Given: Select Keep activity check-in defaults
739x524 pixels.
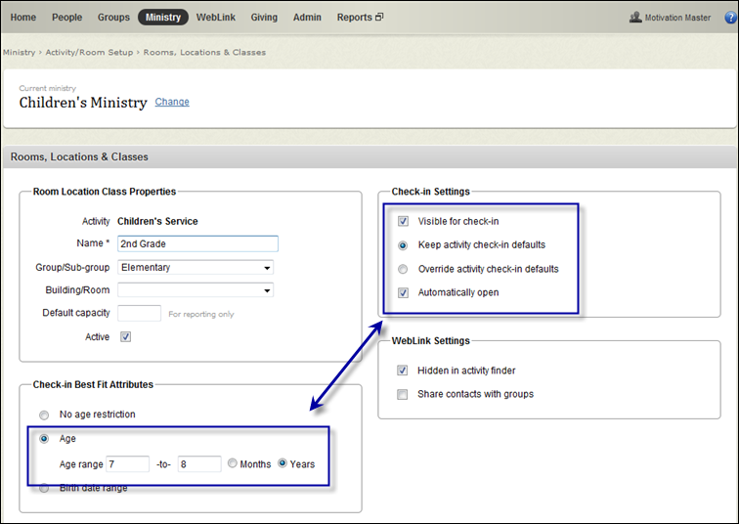Looking at the screenshot, I should click(x=403, y=245).
